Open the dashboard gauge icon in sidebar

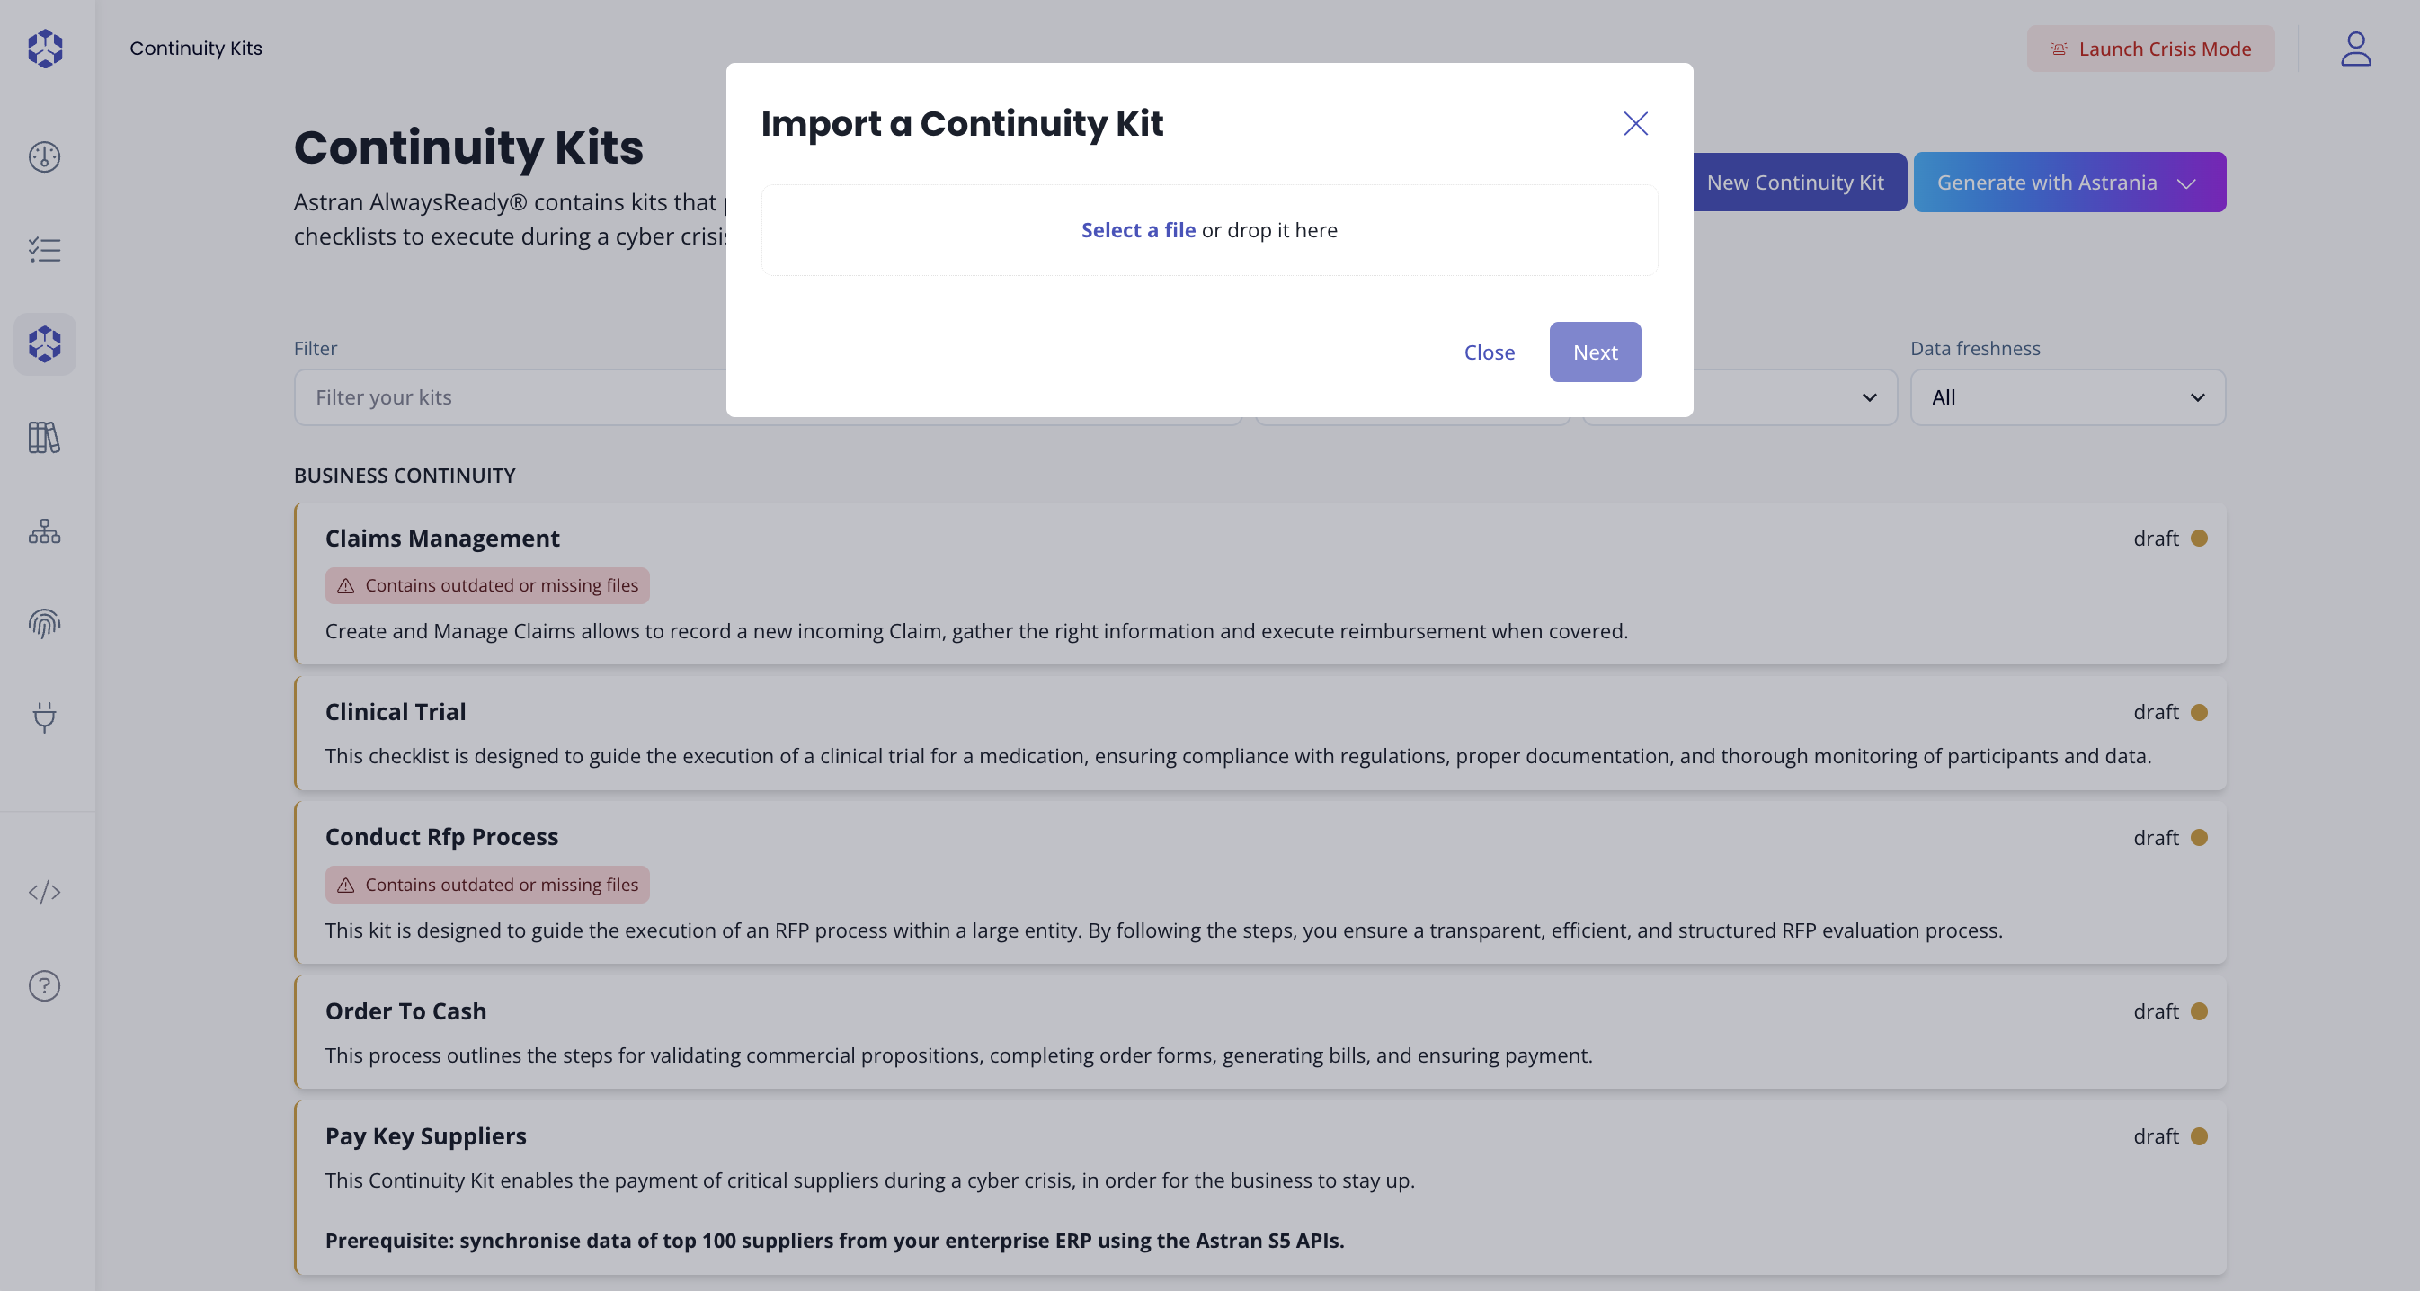coord(44,157)
